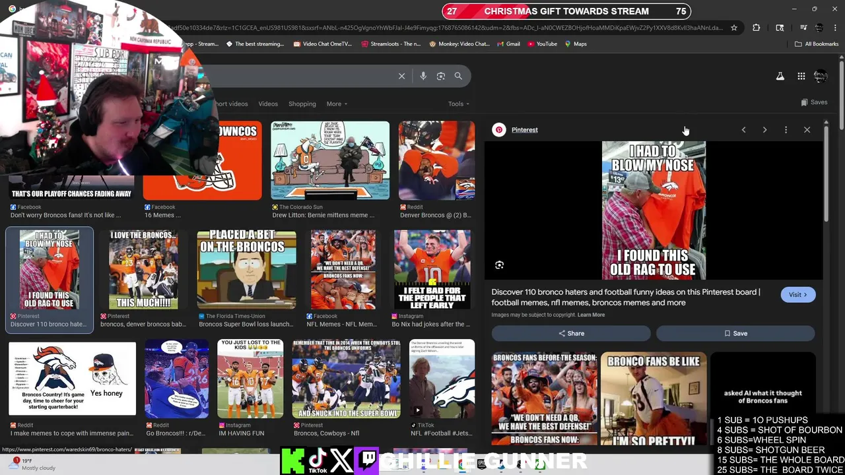
Task: Open related image 'Broncos fans before the season'
Action: click(x=544, y=399)
